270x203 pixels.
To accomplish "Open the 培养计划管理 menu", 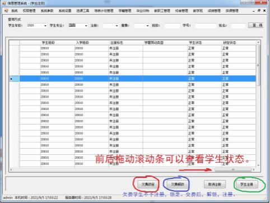I will 104,11.
